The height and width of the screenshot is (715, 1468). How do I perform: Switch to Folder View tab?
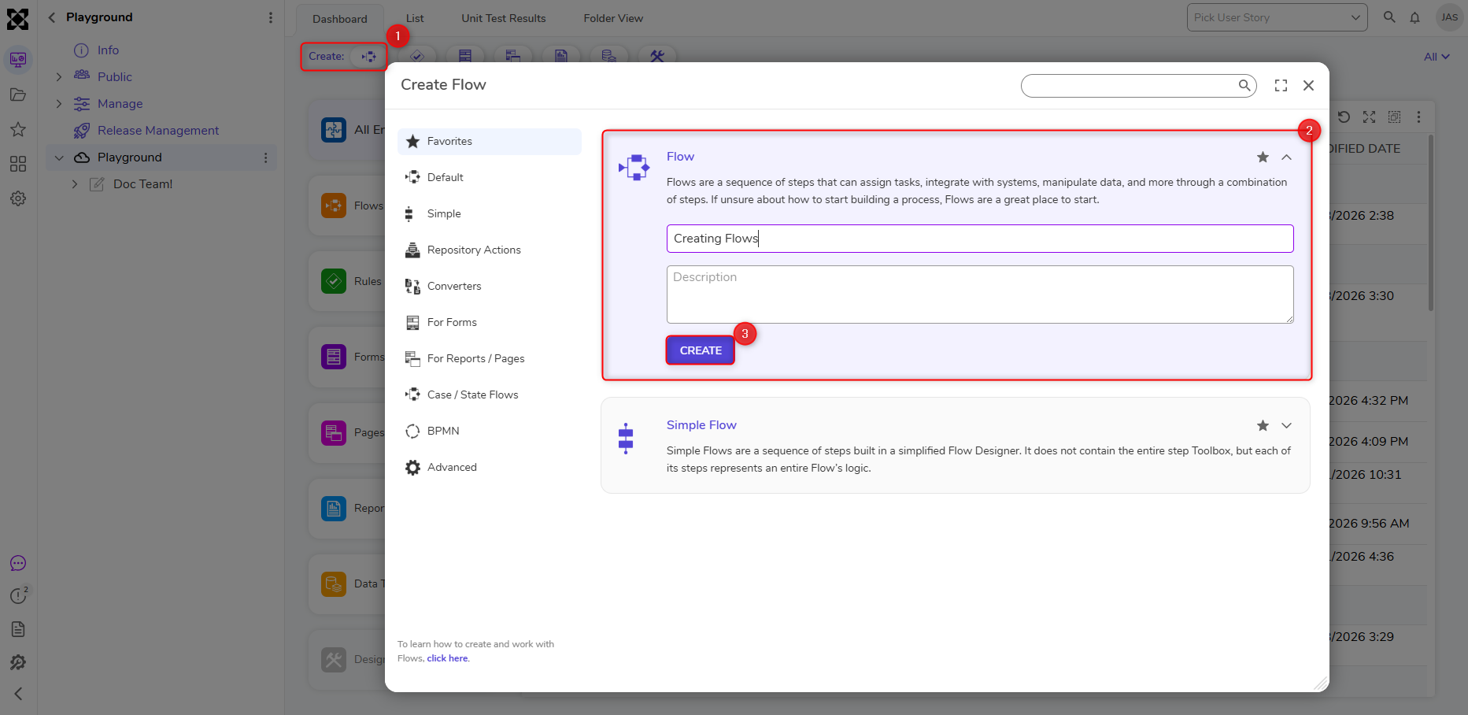pos(613,18)
